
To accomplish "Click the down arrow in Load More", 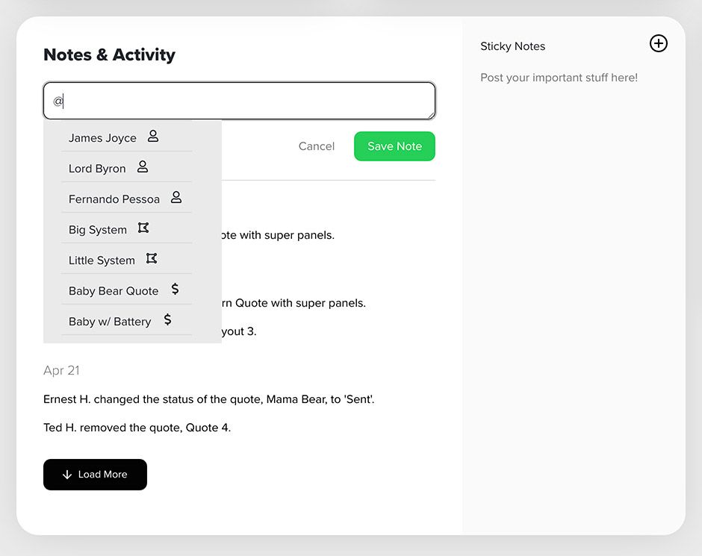I will 67,475.
